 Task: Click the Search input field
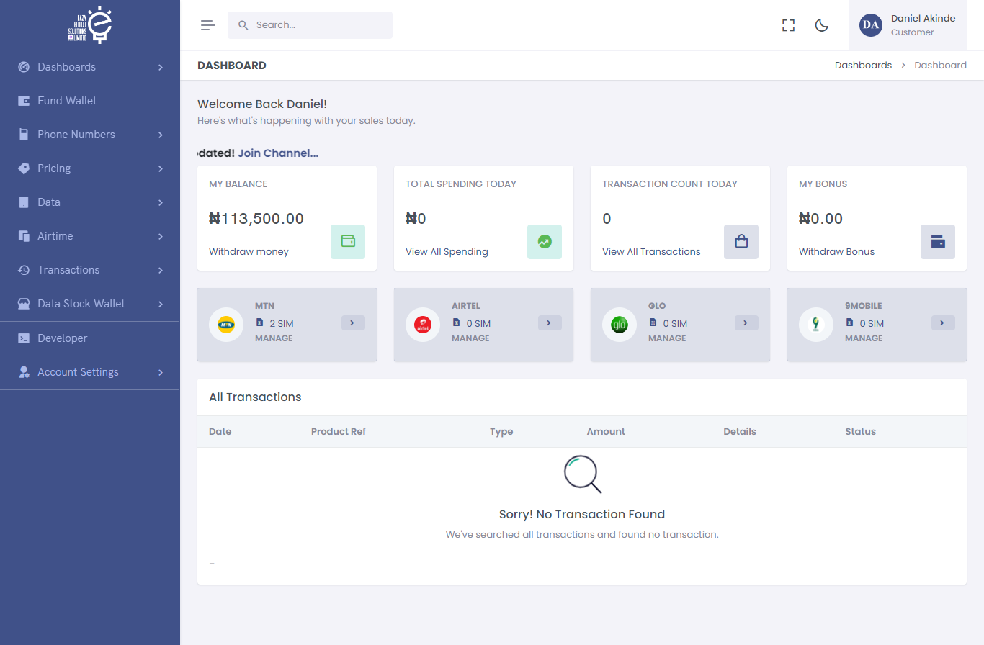(317, 25)
